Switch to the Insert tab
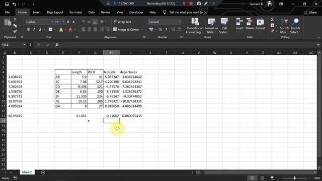This screenshot has width=322, height=181. 37,12
